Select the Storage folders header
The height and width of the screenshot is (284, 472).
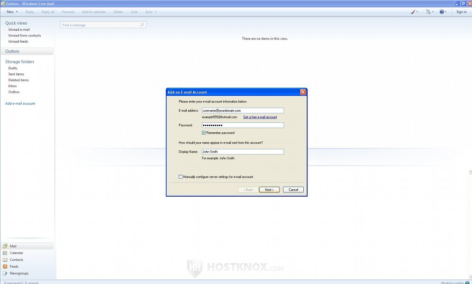point(19,62)
